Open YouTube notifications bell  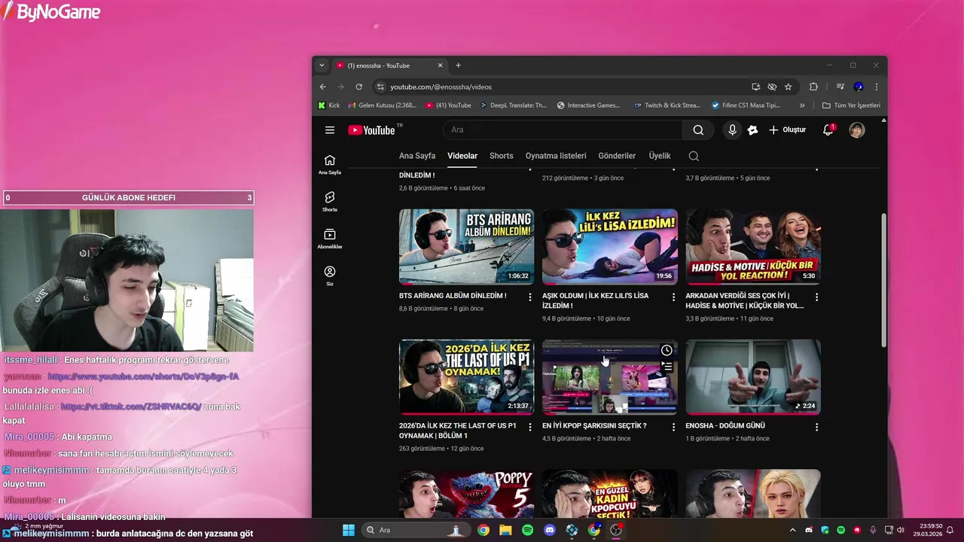point(828,129)
